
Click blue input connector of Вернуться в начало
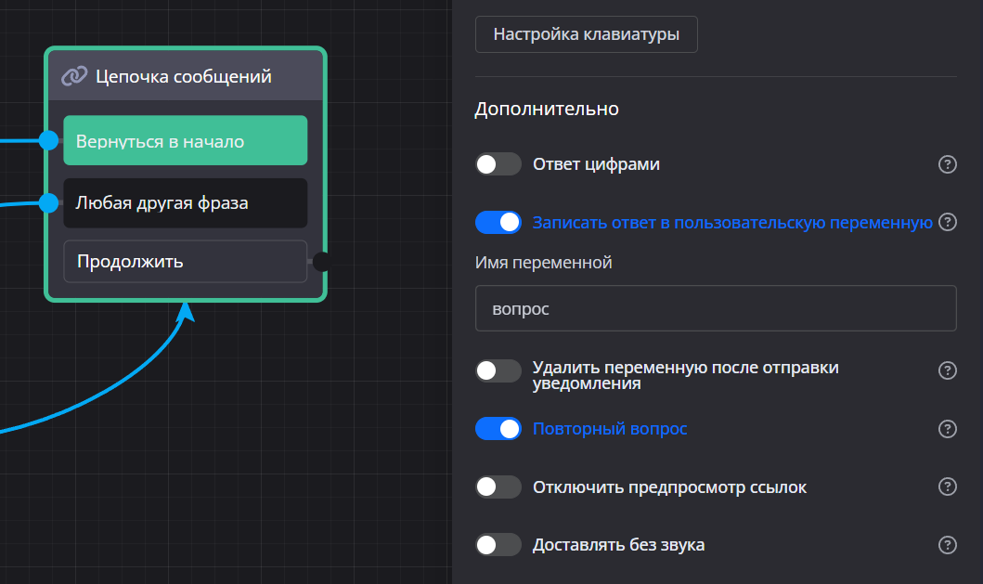tap(49, 140)
